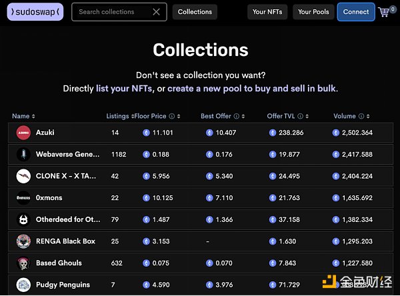
Task: Click ETH icon beside 0xmons offer TVL
Action: [x=273, y=198]
